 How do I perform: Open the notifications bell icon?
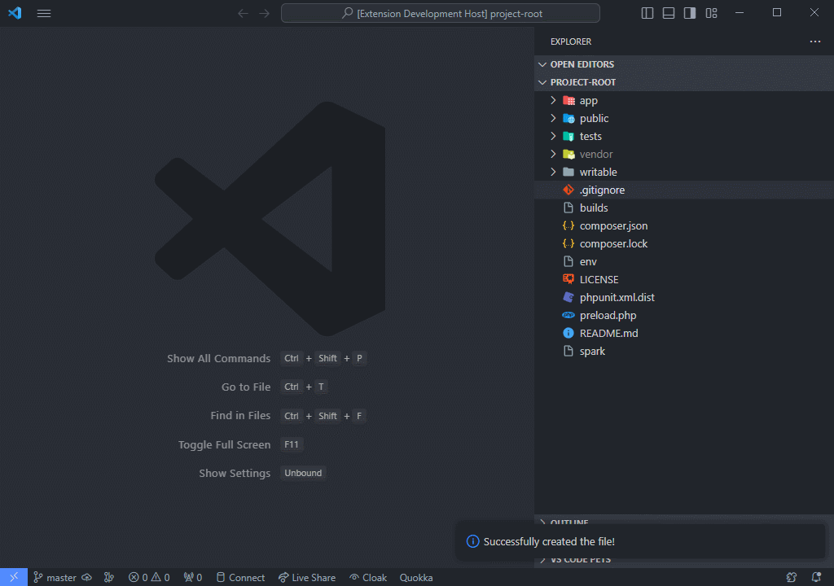click(x=816, y=578)
